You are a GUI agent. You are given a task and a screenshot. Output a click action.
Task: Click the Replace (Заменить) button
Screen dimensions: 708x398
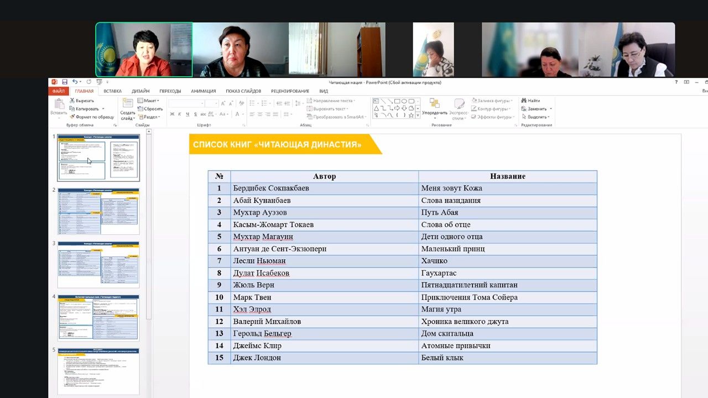537,109
